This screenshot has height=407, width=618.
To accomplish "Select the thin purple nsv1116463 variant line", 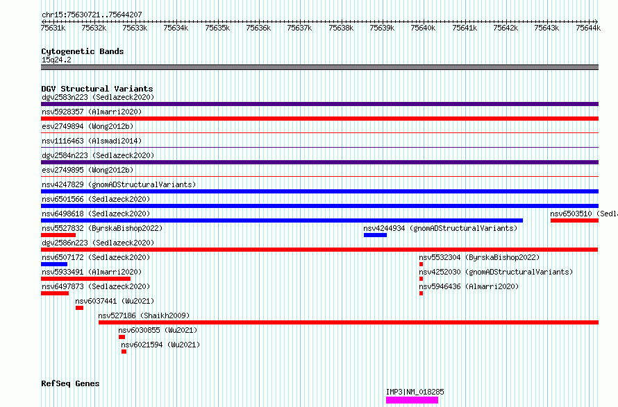I will click(x=319, y=148).
